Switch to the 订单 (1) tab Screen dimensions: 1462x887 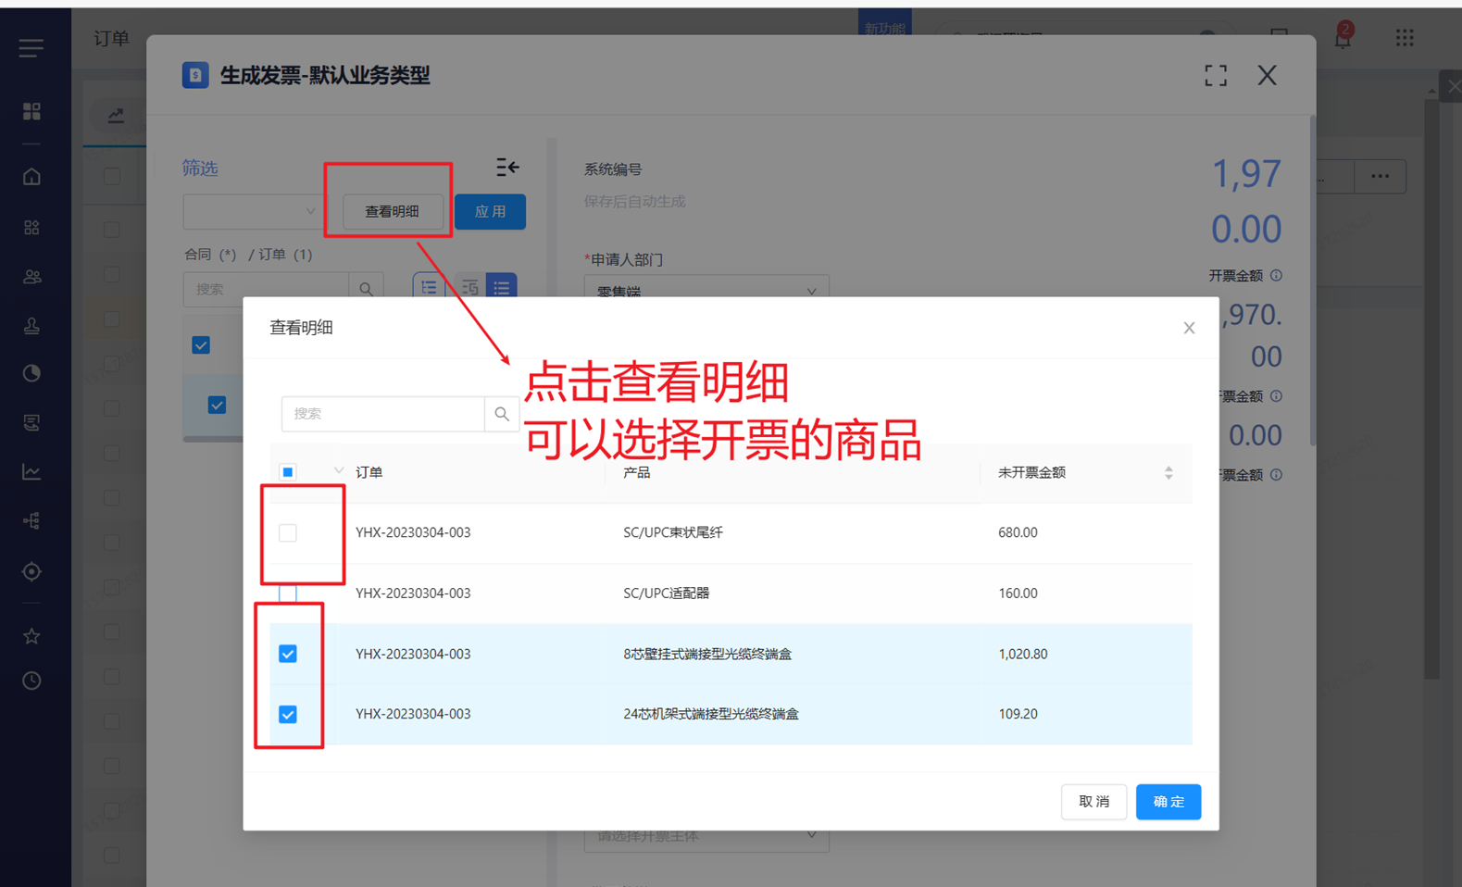tap(285, 255)
